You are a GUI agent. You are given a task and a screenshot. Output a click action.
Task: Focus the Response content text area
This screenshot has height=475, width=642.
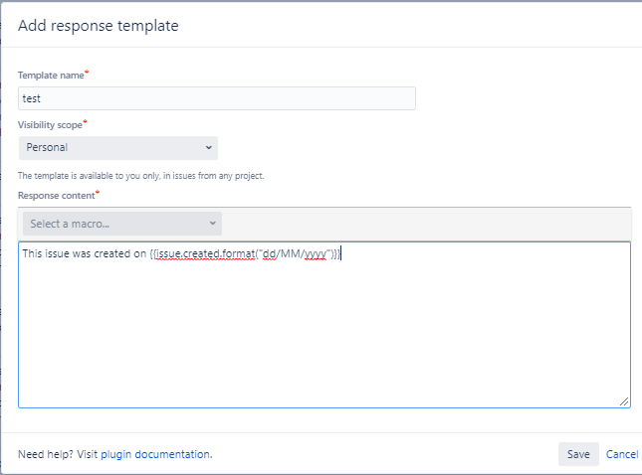point(323,338)
